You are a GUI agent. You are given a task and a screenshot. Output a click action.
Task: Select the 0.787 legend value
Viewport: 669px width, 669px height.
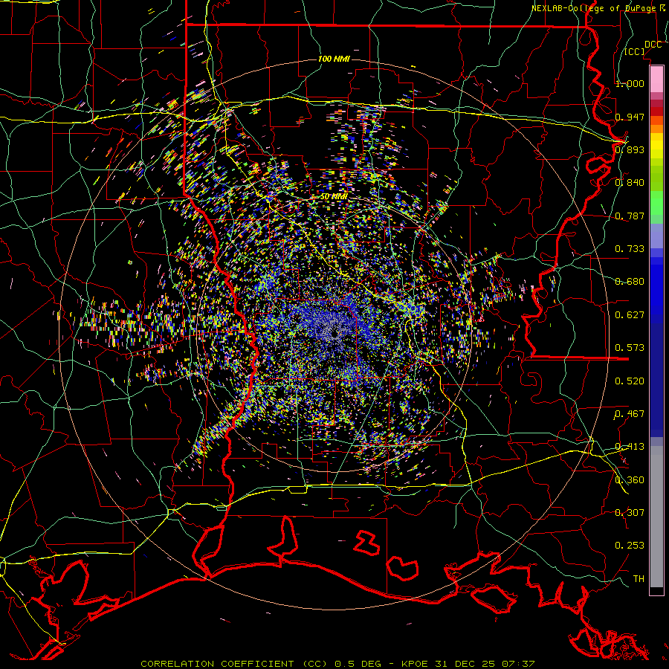coord(630,216)
